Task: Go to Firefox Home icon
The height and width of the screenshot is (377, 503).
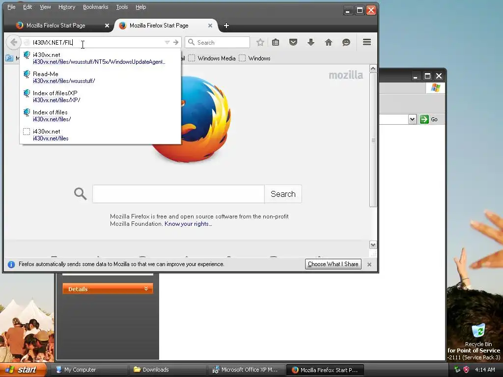Action: tap(328, 42)
